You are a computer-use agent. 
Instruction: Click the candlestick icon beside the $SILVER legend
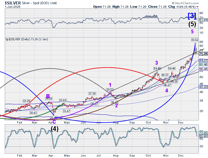point(7,39)
